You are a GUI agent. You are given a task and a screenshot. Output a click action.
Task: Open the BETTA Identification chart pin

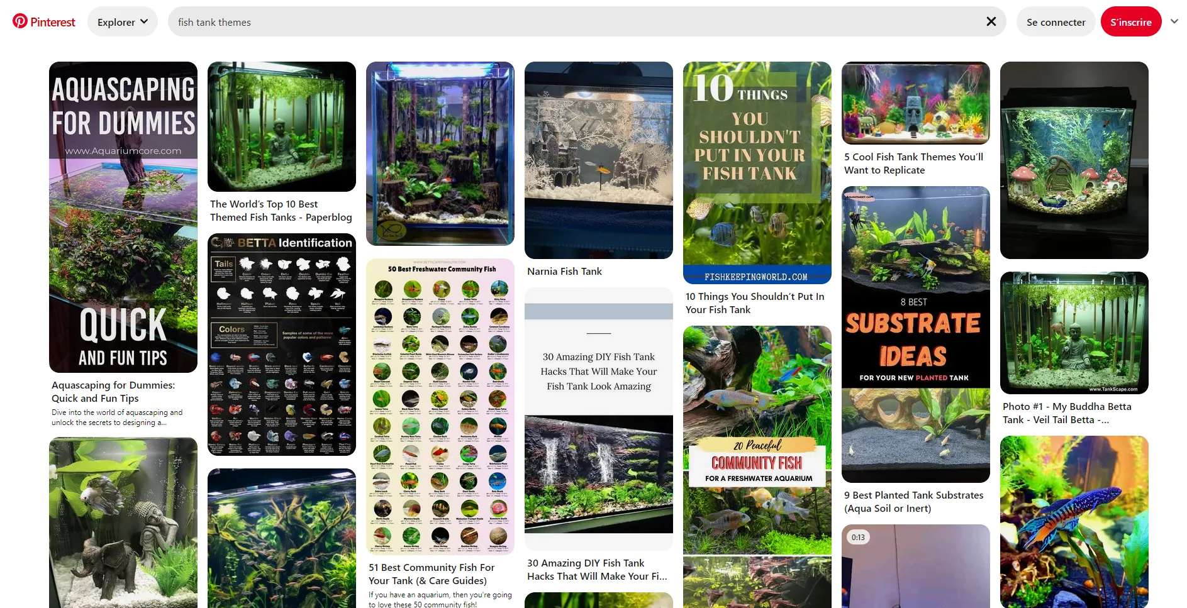[x=282, y=345]
